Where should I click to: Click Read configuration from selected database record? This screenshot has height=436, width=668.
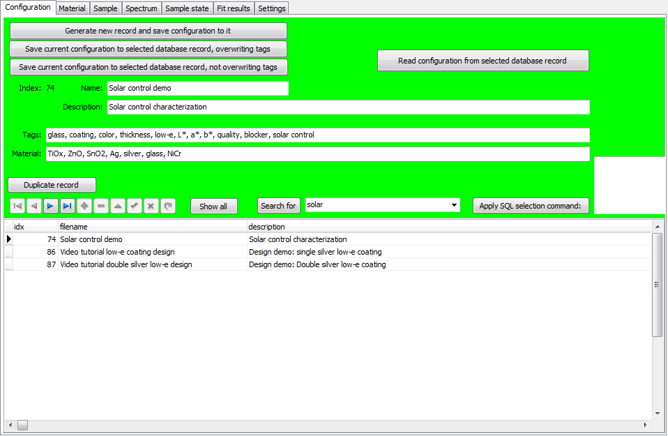click(x=483, y=61)
